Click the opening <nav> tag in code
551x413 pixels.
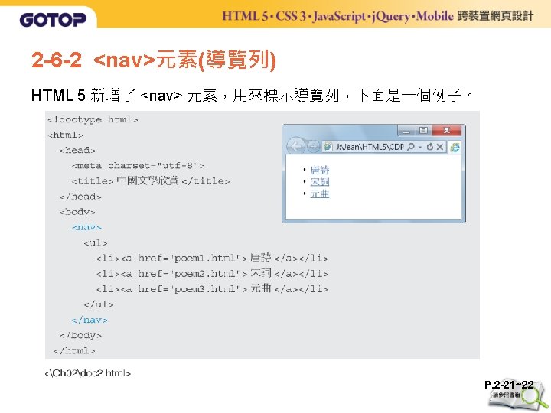(x=86, y=228)
